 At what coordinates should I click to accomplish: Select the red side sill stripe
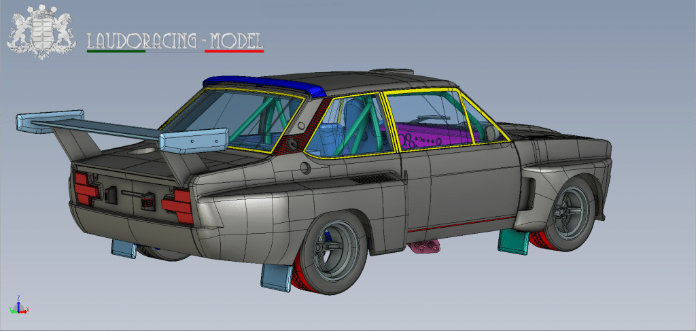coord(462,222)
